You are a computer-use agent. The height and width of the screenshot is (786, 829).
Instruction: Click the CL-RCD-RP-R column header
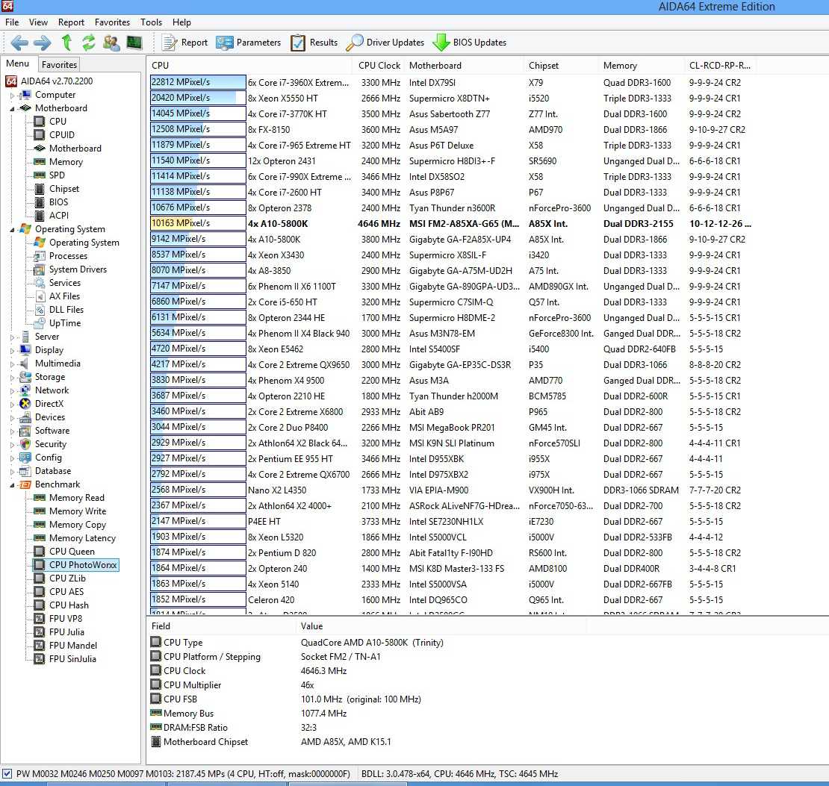(x=719, y=66)
